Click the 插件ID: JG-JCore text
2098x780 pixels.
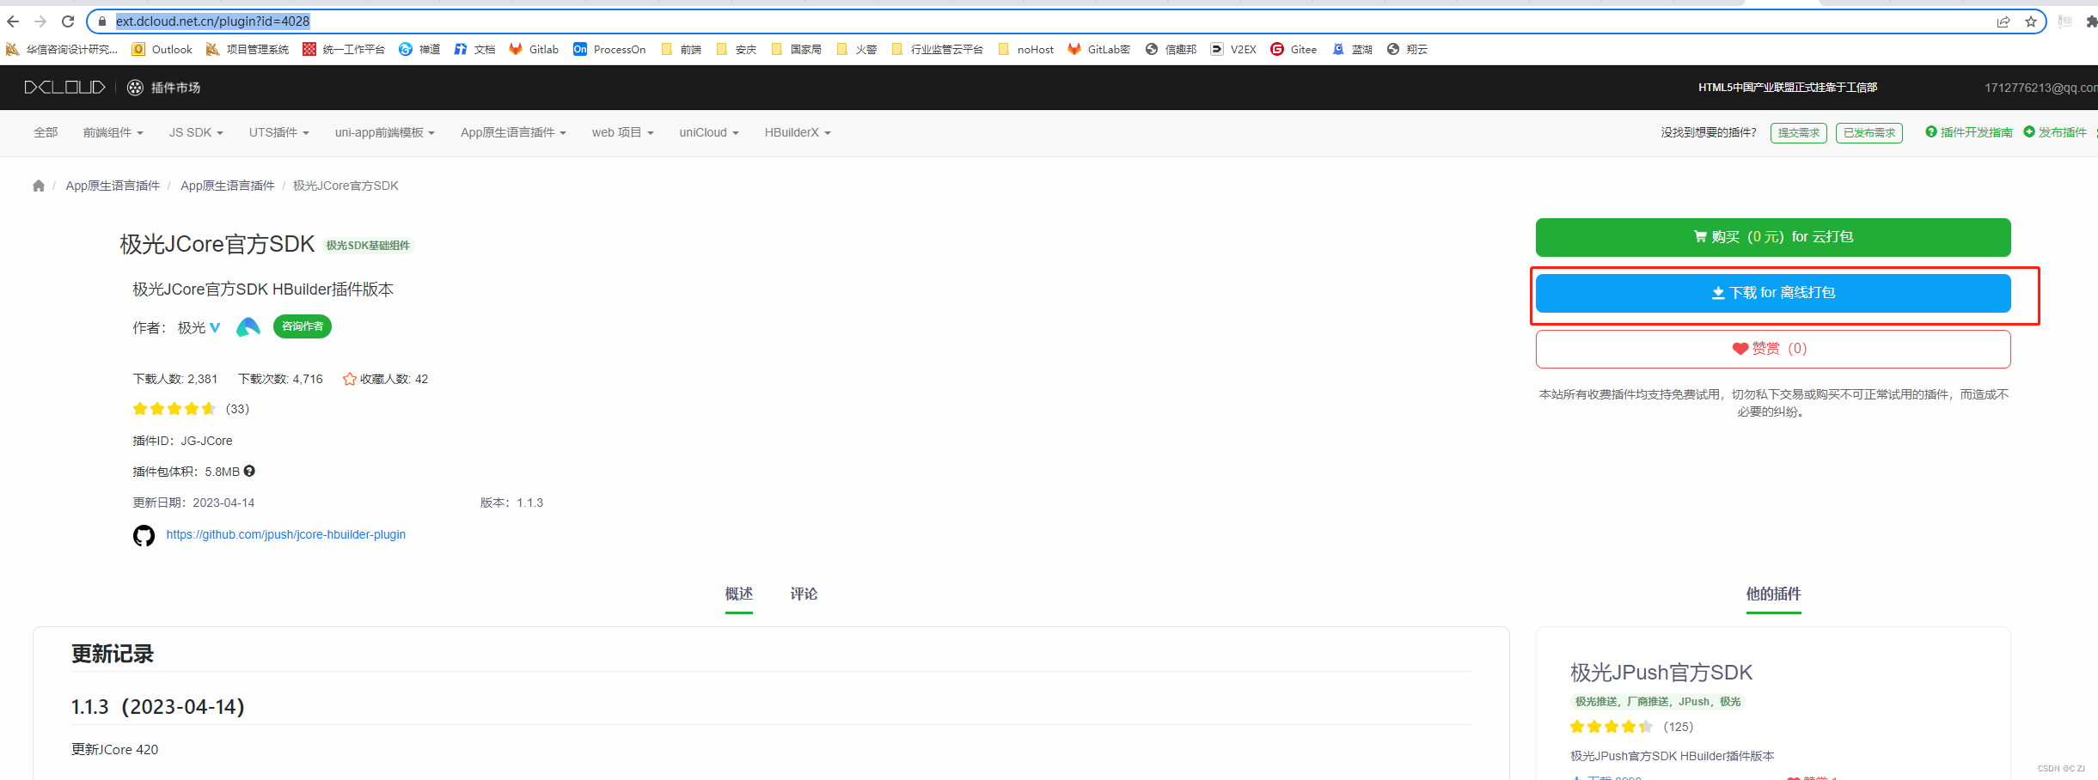point(182,441)
